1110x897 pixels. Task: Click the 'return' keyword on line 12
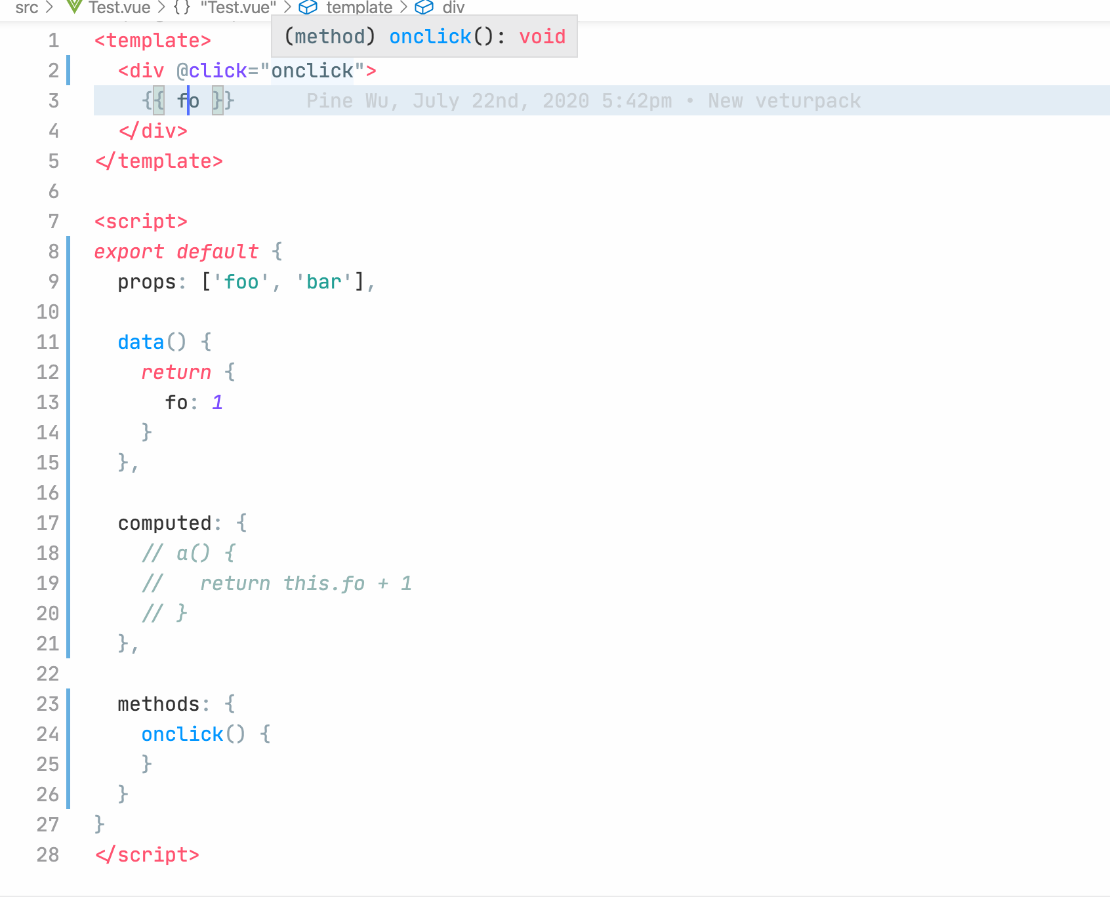(x=176, y=372)
